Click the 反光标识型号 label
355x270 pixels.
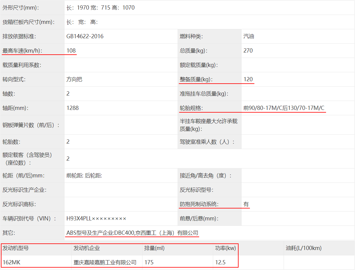(x=196, y=190)
